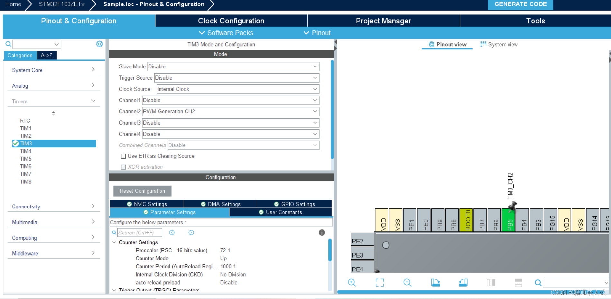Viewport: 611px width, 299px height.
Task: Expand the Analog category
Action: click(x=53, y=86)
